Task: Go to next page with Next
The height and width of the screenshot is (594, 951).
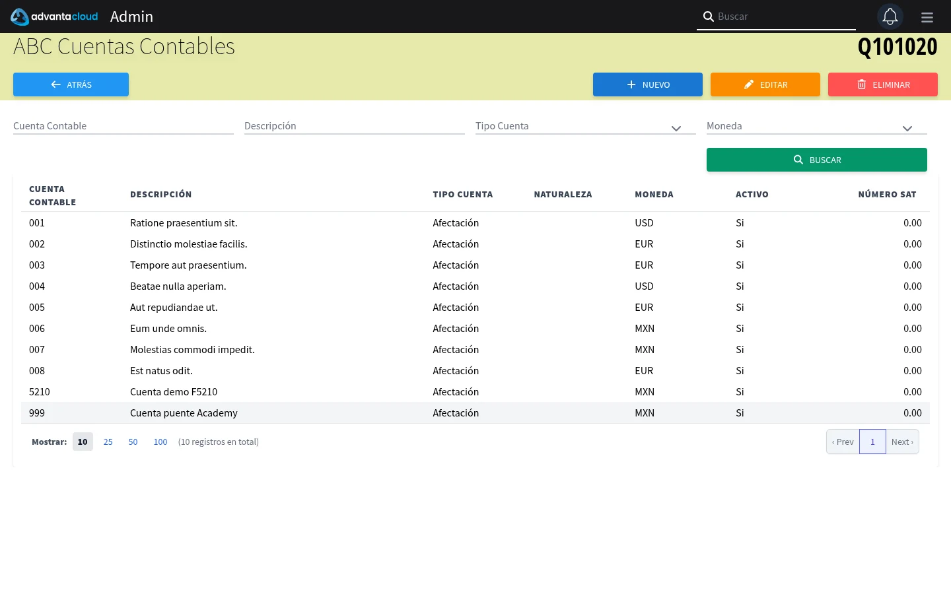Action: 902,442
